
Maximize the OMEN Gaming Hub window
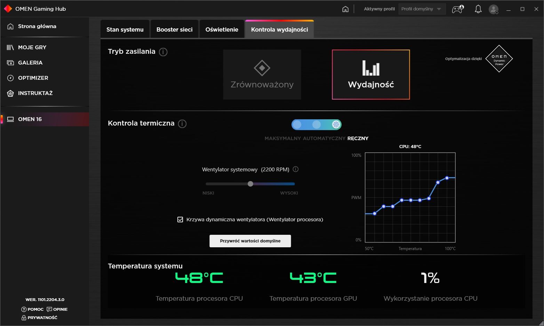(522, 9)
